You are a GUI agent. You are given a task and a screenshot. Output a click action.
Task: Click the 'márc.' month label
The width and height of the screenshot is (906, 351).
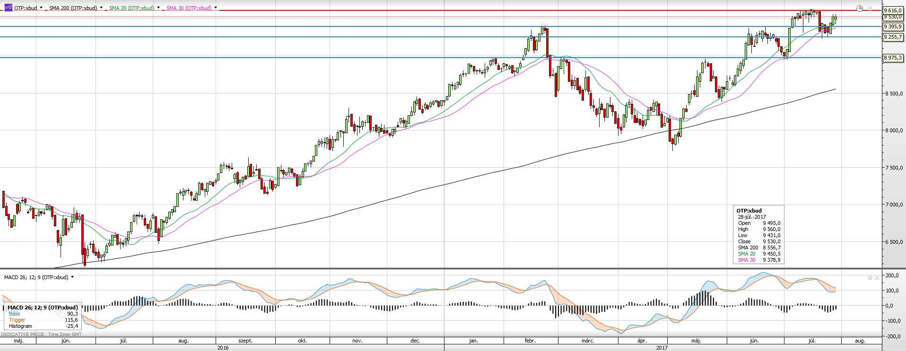click(588, 341)
